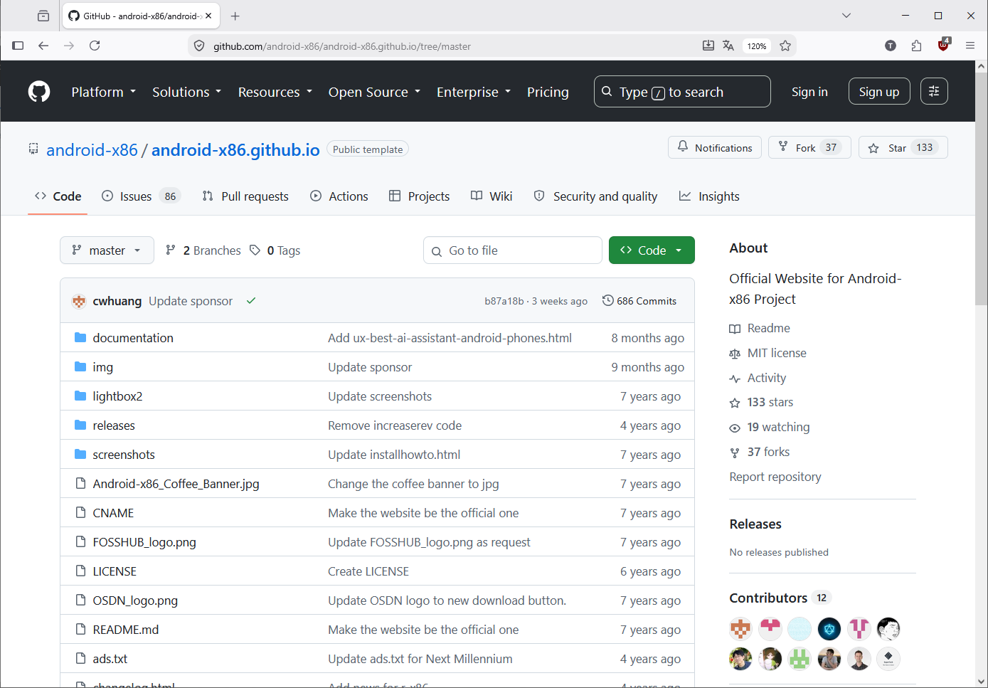Close the GitHub browser tab
This screenshot has width=988, height=688.
click(x=208, y=16)
